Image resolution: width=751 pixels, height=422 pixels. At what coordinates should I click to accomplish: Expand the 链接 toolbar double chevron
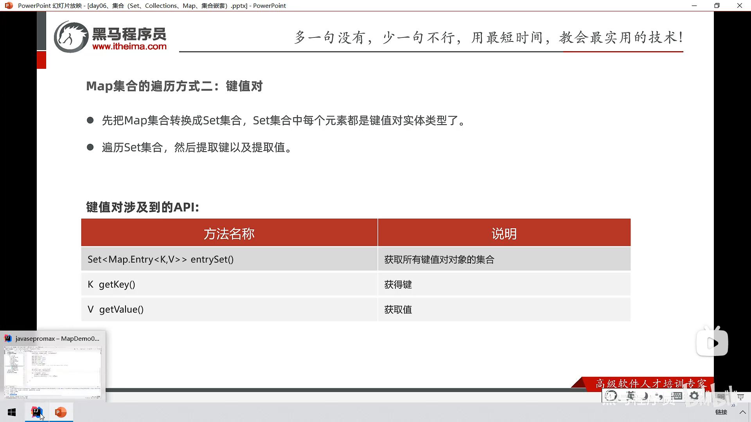click(733, 406)
